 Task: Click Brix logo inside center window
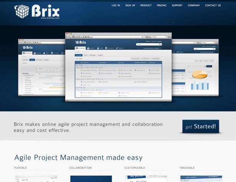click(81, 43)
